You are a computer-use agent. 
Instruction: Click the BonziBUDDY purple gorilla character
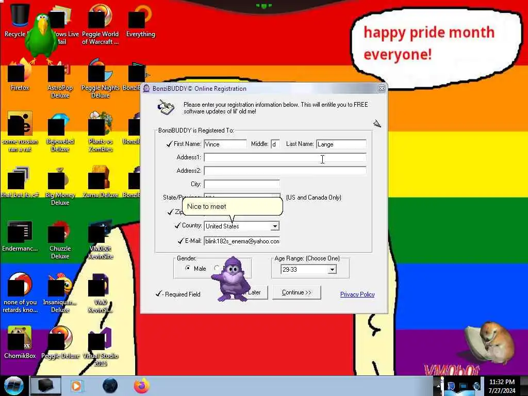click(x=231, y=279)
